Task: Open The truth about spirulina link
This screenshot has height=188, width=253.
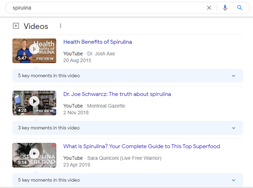Action: [117, 94]
